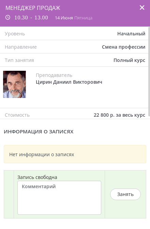Click the date 14 Июня
This screenshot has width=150, height=229.
[64, 18]
